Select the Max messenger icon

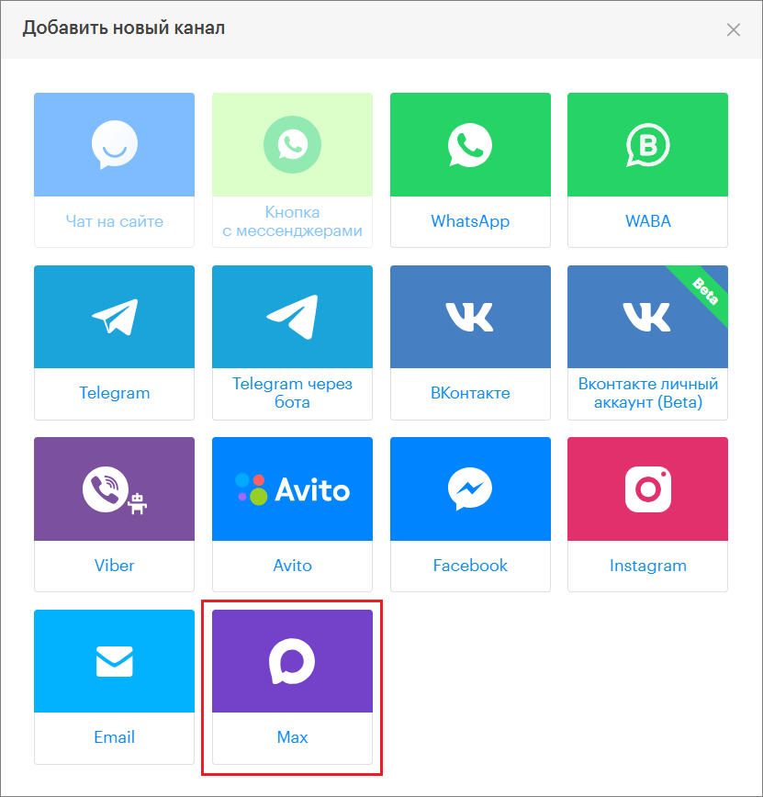coord(292,661)
